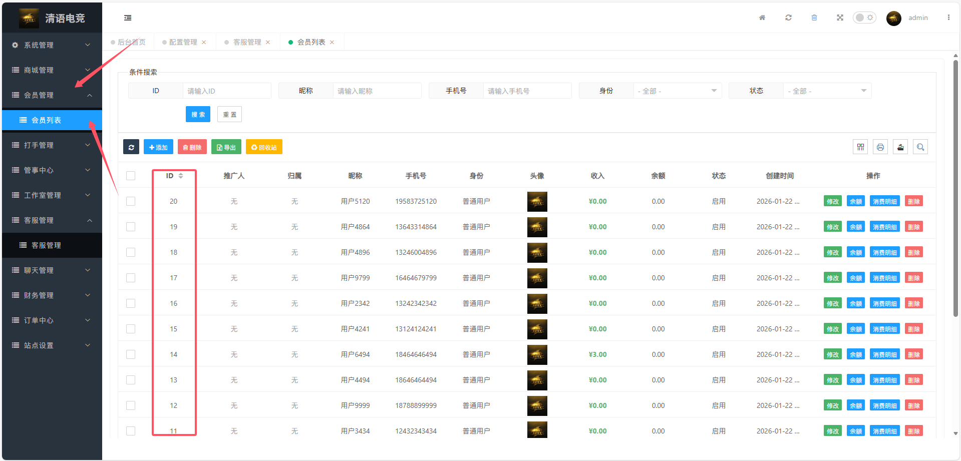This screenshot has width=961, height=461.
Task: Open the 状态 dropdown filter
Action: (x=827, y=91)
